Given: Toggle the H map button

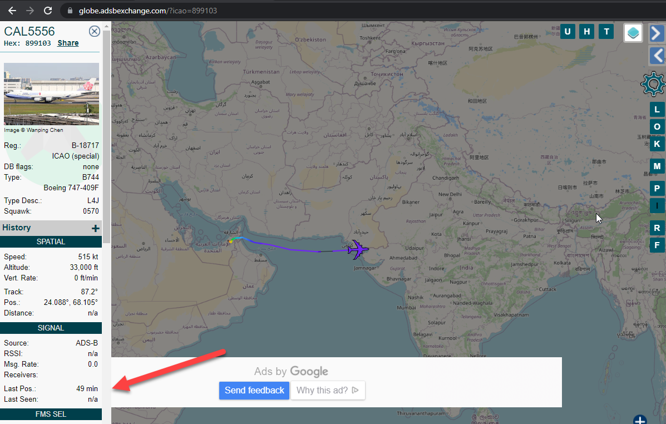Looking at the screenshot, I should coord(586,32).
